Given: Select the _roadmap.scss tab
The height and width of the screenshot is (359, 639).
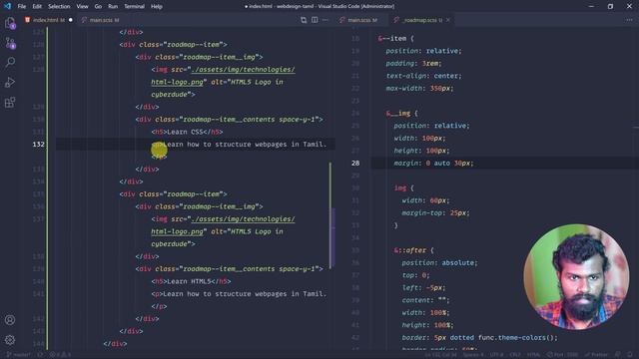Looking at the screenshot, I should pyautogui.click(x=421, y=20).
